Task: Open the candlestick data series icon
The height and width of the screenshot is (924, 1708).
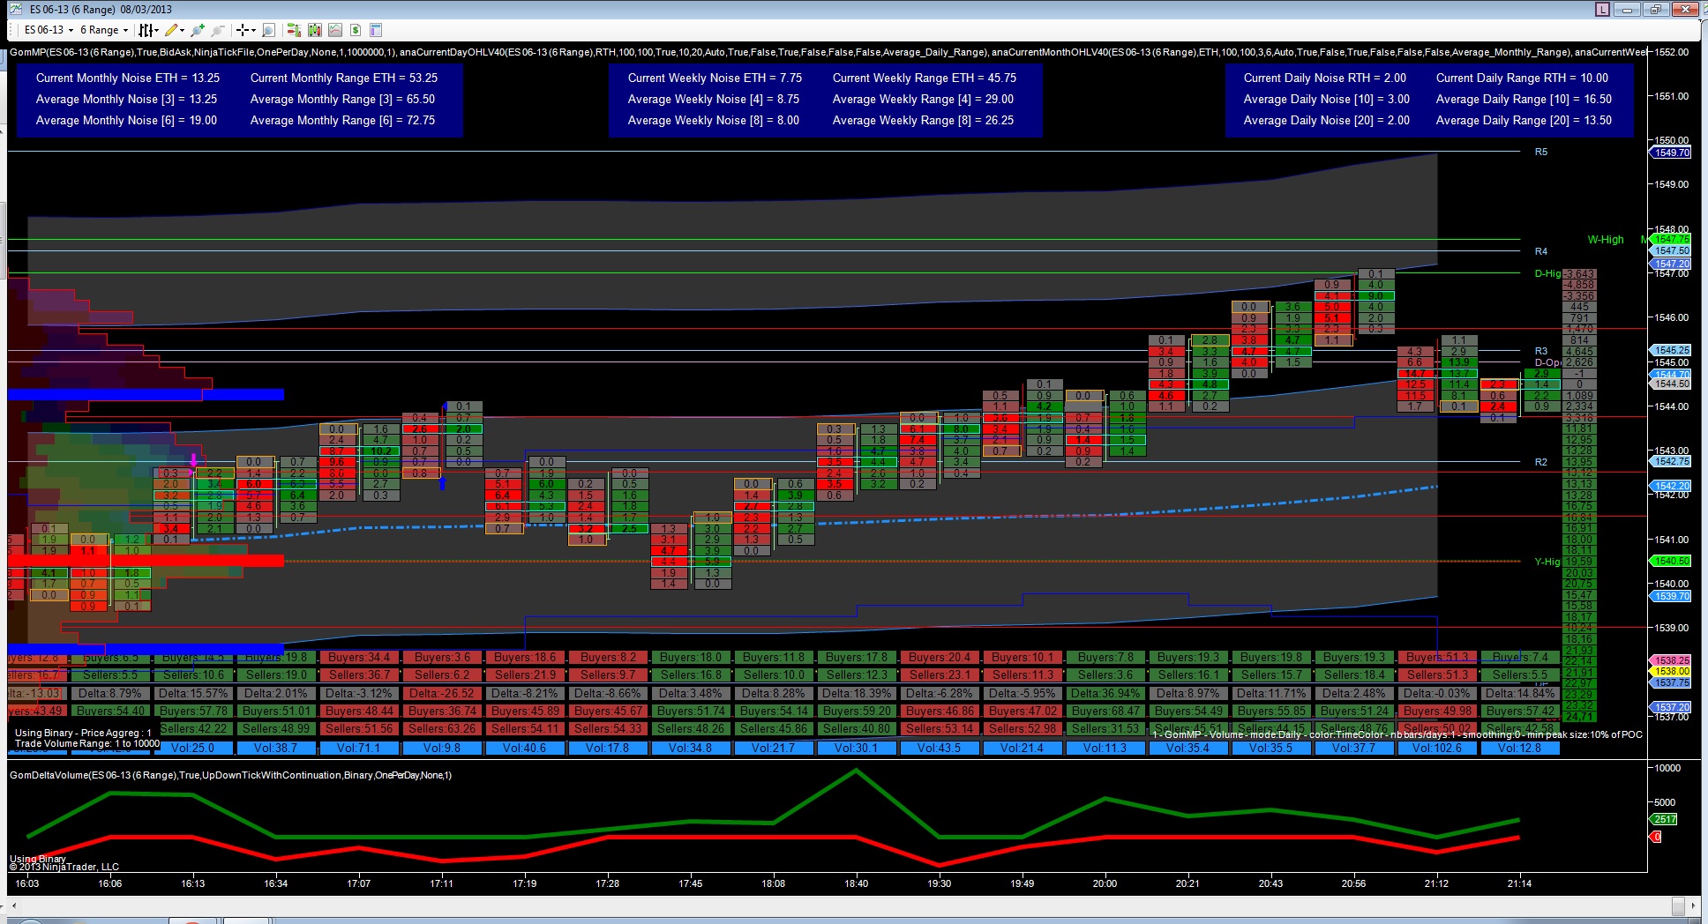Action: pyautogui.click(x=315, y=30)
